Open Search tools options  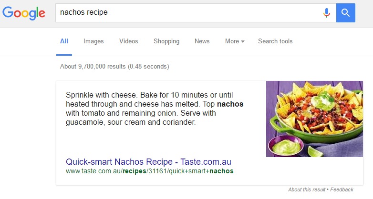(x=275, y=41)
